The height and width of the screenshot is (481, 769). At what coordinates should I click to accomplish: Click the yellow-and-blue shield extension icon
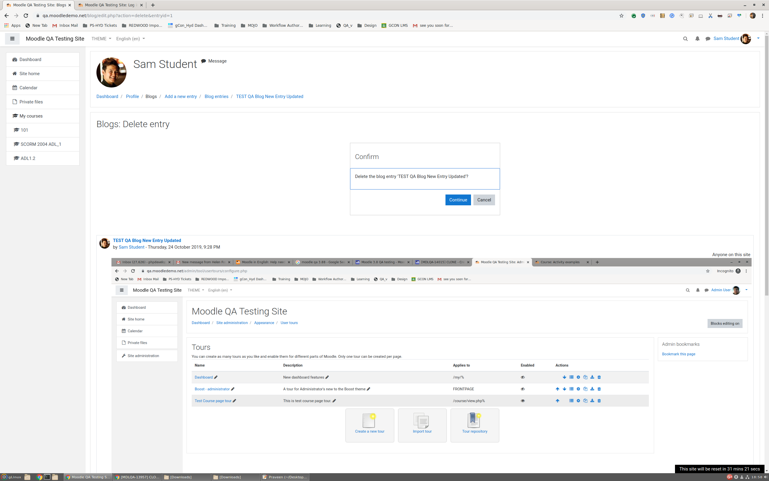coord(643,16)
